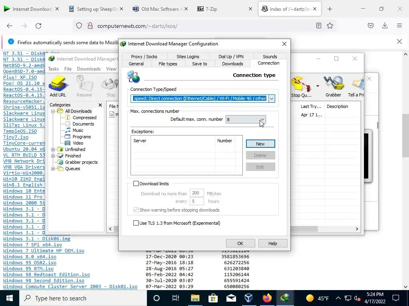
Task: Click OK in the configuration dialog
Action: tap(240, 243)
